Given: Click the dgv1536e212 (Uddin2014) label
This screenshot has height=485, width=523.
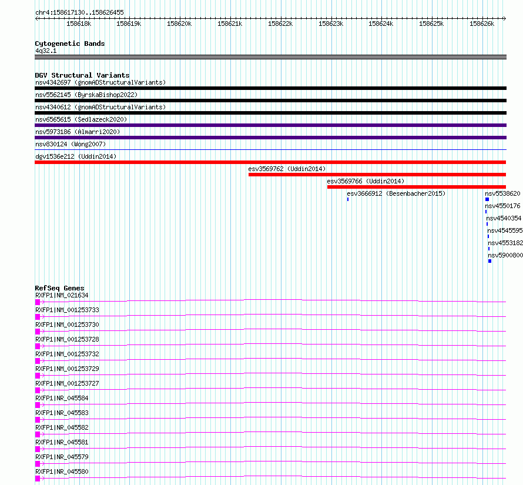Looking at the screenshot, I should (x=76, y=156).
